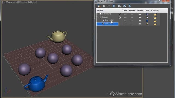Select the 0 (default) layer name
The image size is (175, 98).
pos(106,14)
